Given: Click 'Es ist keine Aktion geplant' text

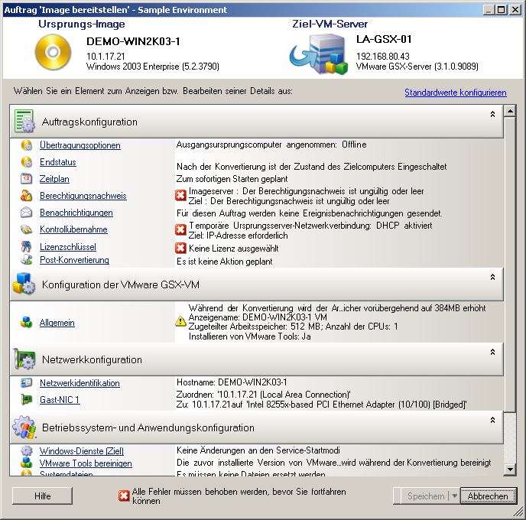Looking at the screenshot, I should tap(225, 262).
